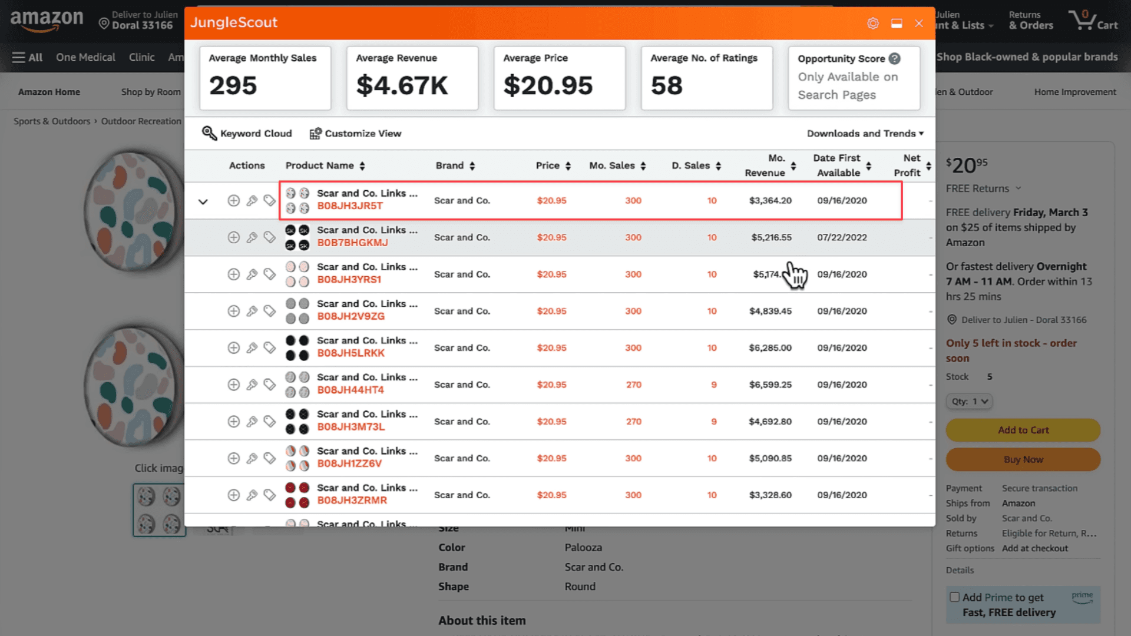Click Deliver to Julien Doral 33166 header

pyautogui.click(x=138, y=20)
